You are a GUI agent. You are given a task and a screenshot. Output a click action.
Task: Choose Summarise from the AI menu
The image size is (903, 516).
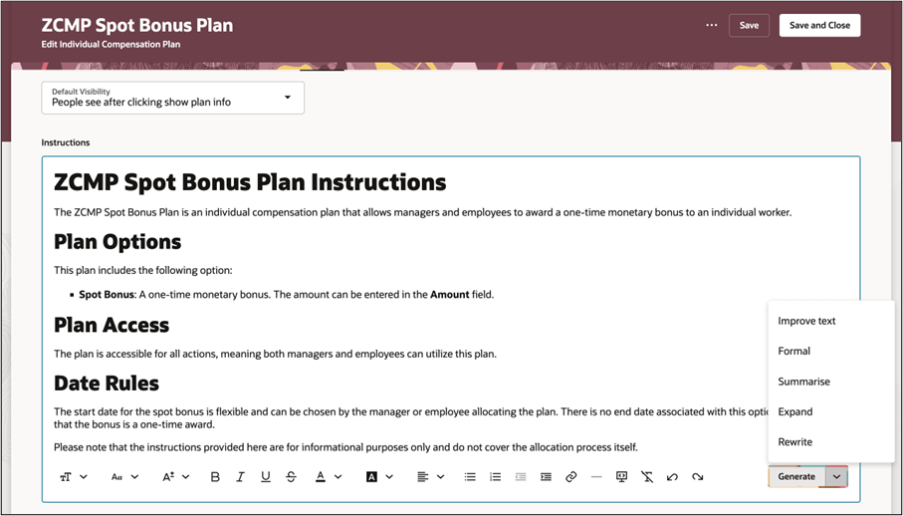(x=803, y=382)
